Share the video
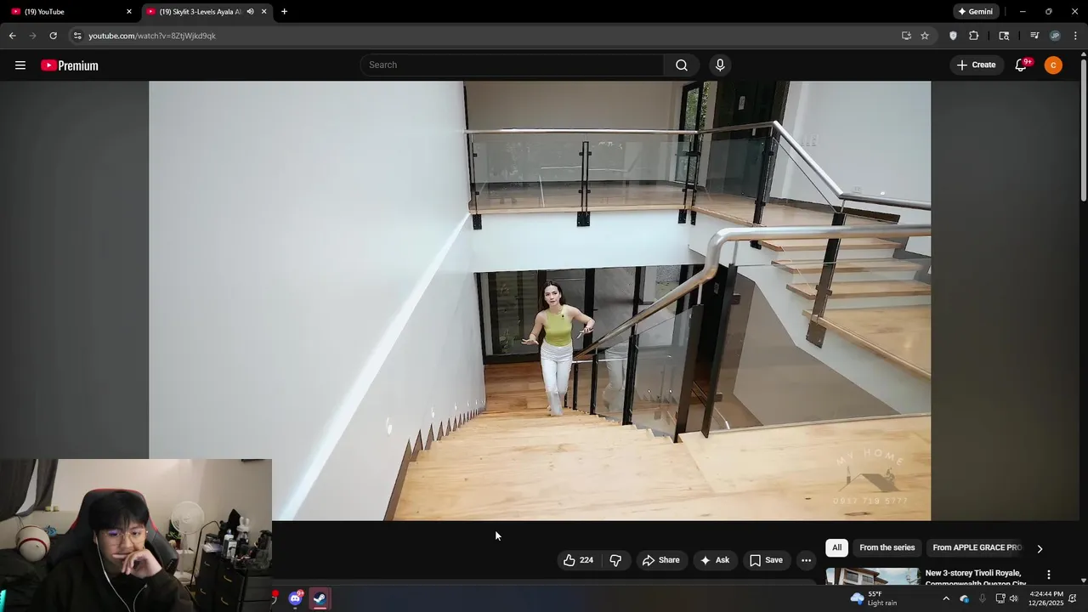This screenshot has width=1088, height=612. pyautogui.click(x=660, y=560)
